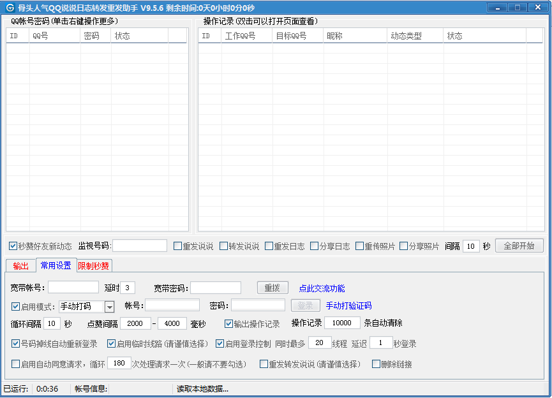The height and width of the screenshot is (398, 552).
Task: Click the 延迟 login seconds field
Action: pyautogui.click(x=381, y=343)
